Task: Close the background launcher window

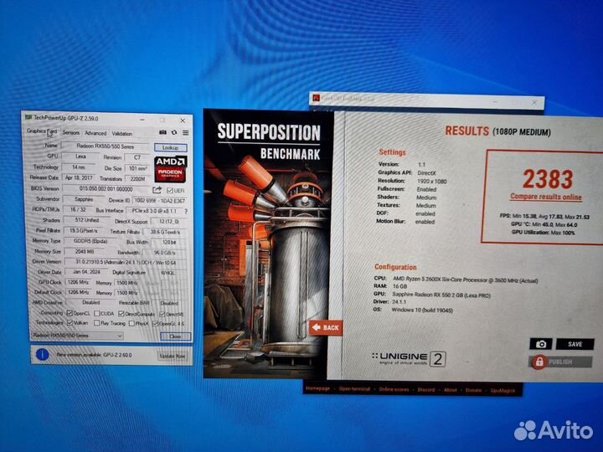Action: coord(534,102)
